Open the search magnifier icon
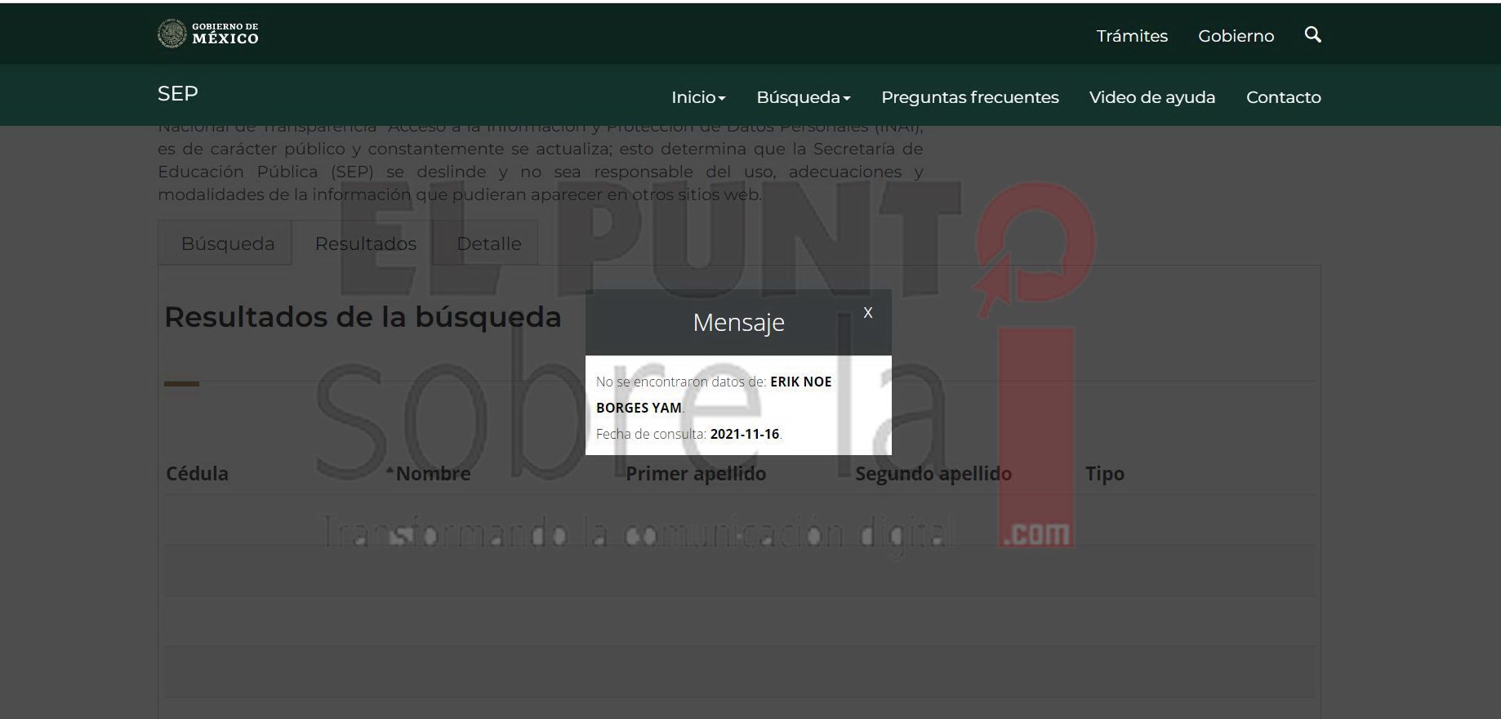Viewport: 1501px width, 719px height. click(x=1312, y=34)
